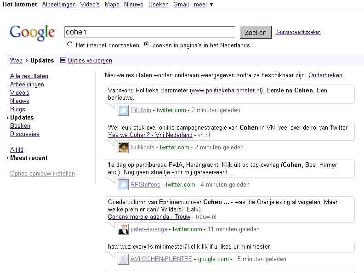
Task: Filter by 'Alle resultaten' in sidebar
Action: (x=29, y=76)
